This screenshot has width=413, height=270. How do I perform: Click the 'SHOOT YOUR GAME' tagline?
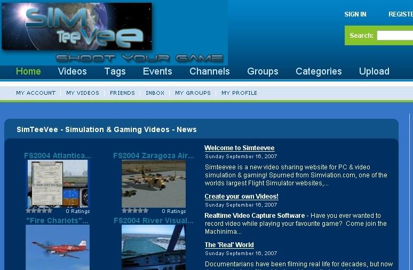[140, 58]
